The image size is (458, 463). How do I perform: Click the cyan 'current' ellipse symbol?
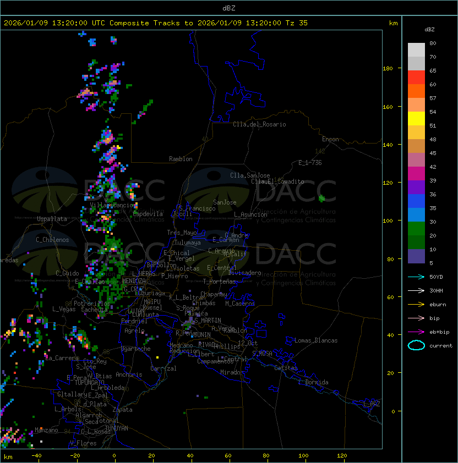pyautogui.click(x=416, y=345)
